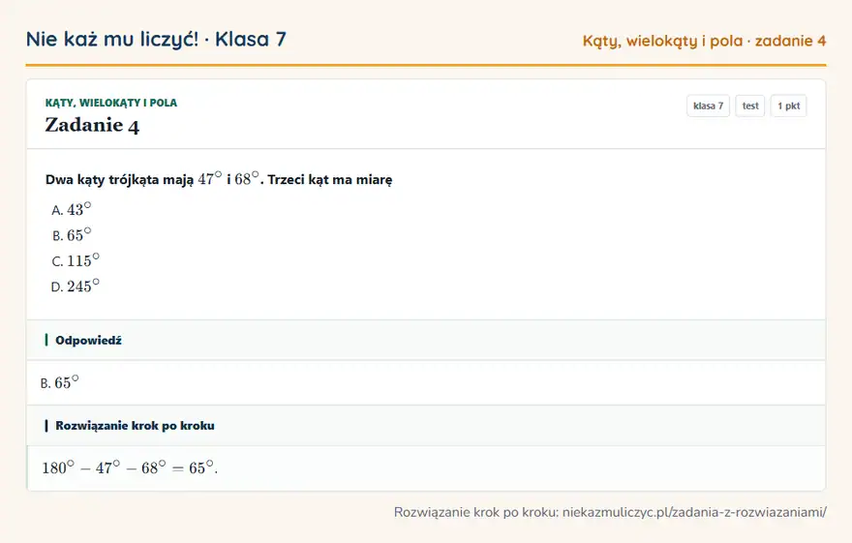This screenshot has height=543, width=852.
Task: Open the niekazmuliczyc.pl/zadania-z-rozwiazaniami link
Action: (694, 512)
